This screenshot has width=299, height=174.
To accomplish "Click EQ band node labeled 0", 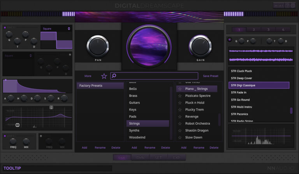I will click(x=51, y=108).
